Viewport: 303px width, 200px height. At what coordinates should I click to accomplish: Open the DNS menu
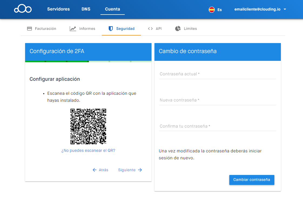[x=86, y=9]
